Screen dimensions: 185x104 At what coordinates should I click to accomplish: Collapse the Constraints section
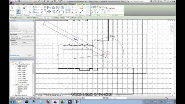tap(33, 34)
